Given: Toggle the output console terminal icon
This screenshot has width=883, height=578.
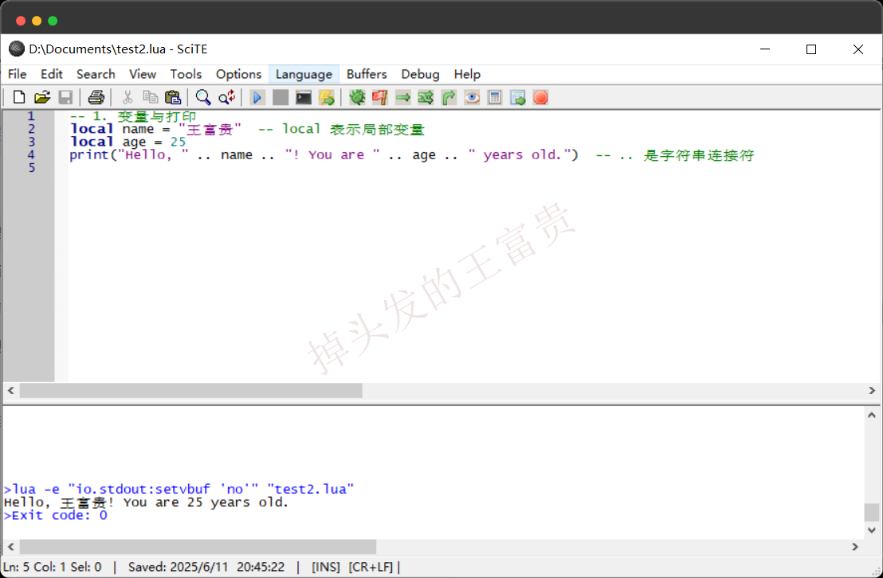Looking at the screenshot, I should [x=304, y=97].
